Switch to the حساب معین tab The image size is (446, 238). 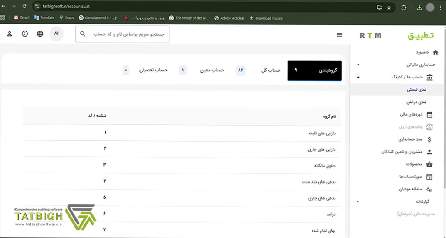[212, 70]
